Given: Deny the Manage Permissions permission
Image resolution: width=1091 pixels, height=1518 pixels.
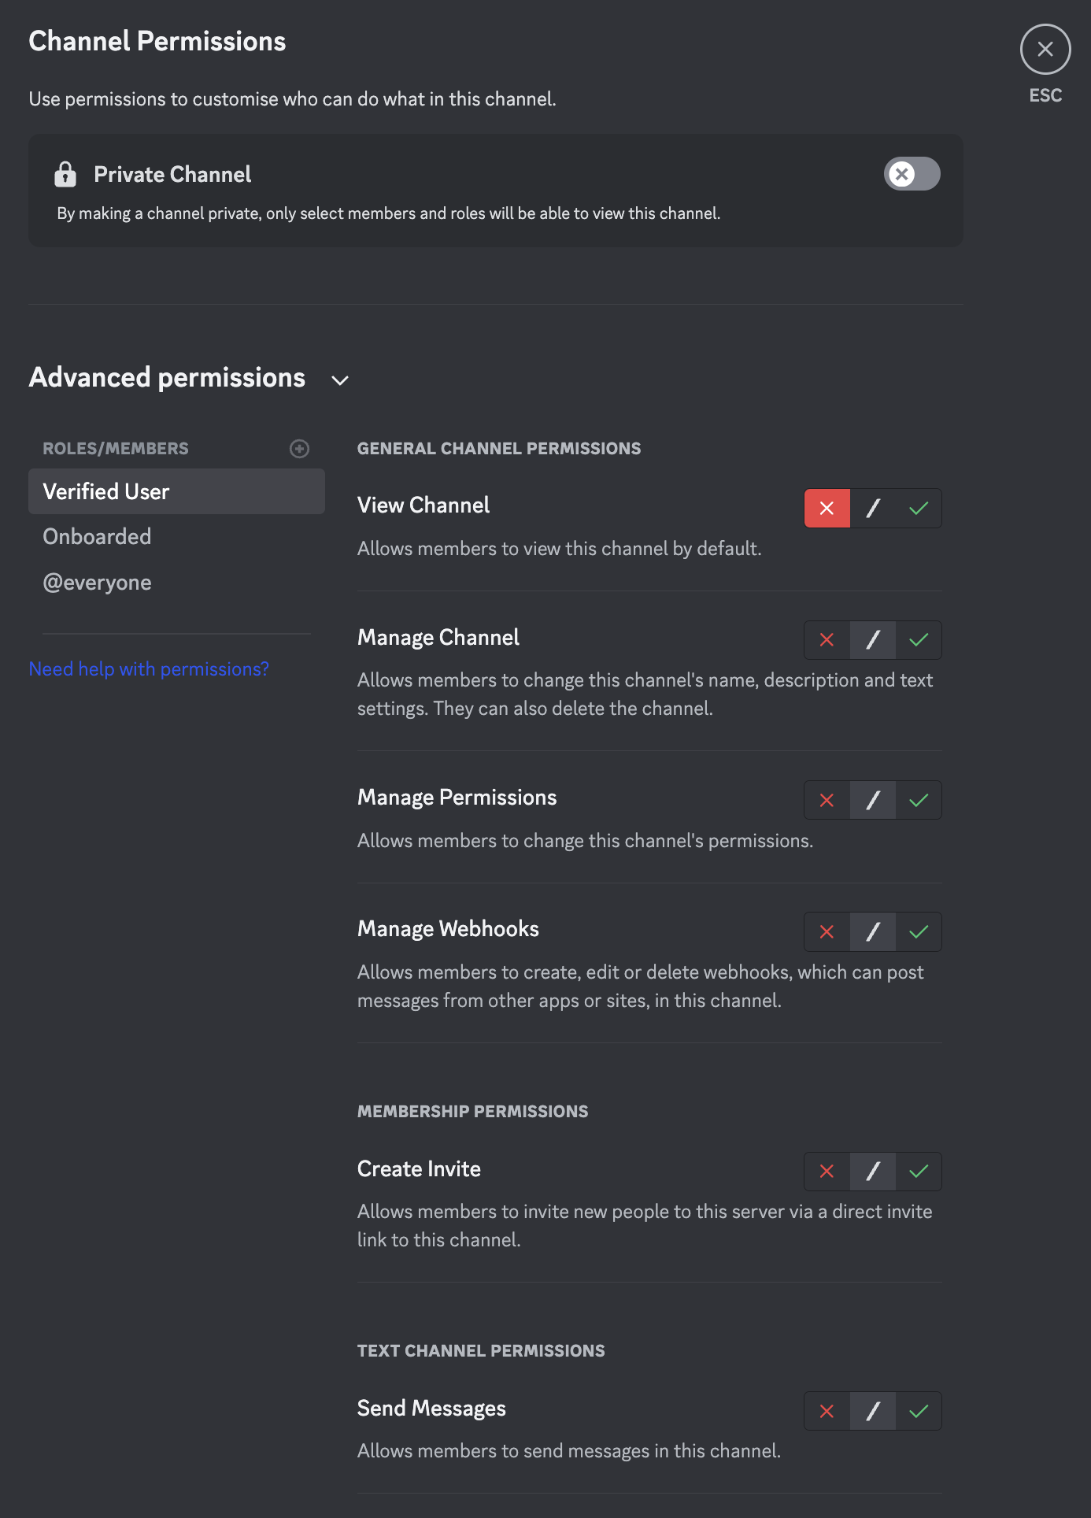Looking at the screenshot, I should coord(827,801).
